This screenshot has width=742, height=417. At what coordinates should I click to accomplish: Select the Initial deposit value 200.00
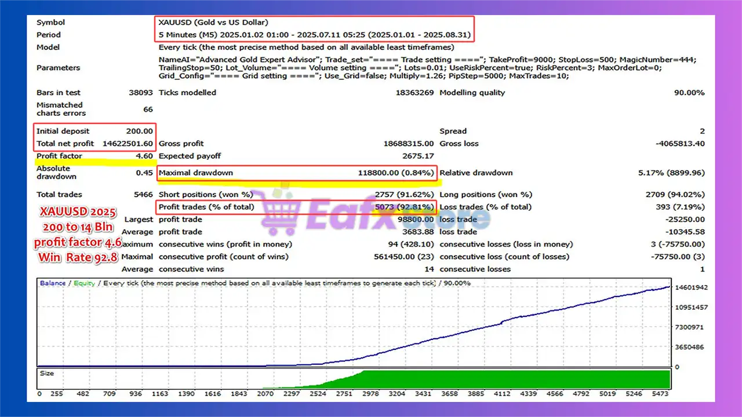click(x=140, y=131)
